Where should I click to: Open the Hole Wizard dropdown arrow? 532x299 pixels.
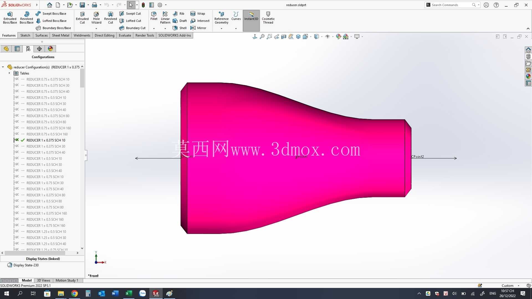tap(96, 29)
